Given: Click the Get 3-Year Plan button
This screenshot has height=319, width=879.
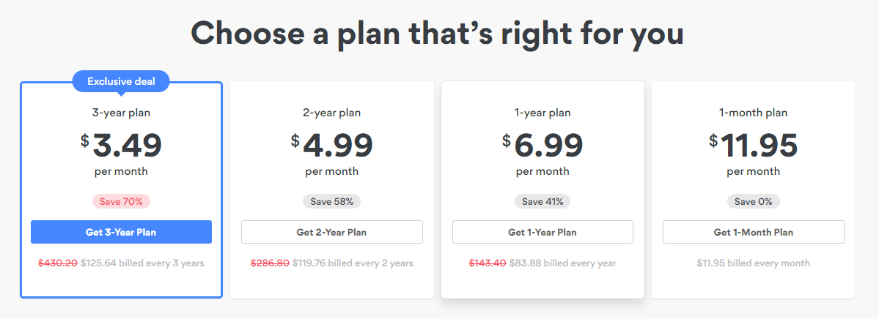Looking at the screenshot, I should [x=121, y=232].
